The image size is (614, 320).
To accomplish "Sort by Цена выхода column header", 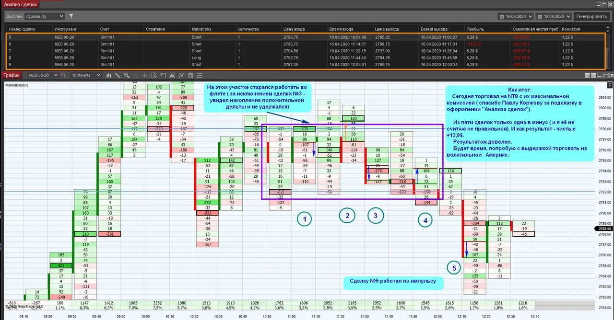I will tap(395, 29).
